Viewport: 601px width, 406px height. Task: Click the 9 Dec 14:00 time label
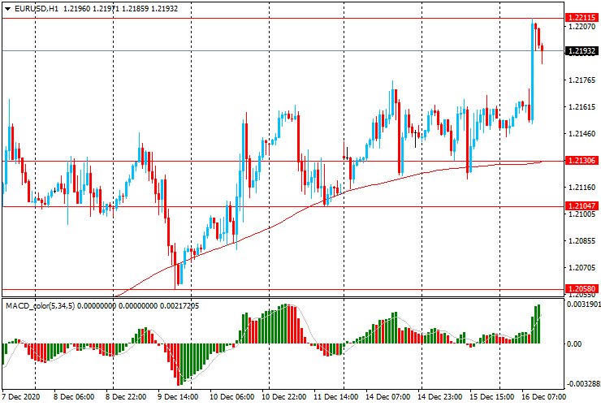[x=178, y=396]
